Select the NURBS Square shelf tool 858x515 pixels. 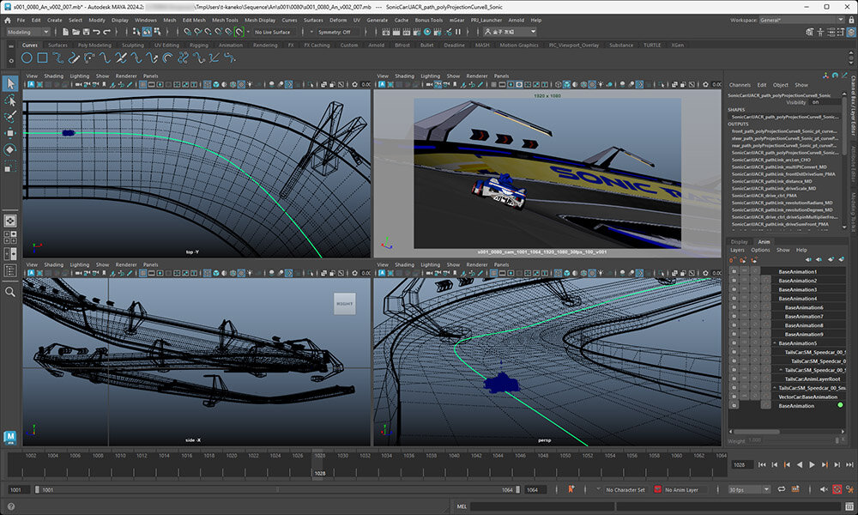click(42, 58)
